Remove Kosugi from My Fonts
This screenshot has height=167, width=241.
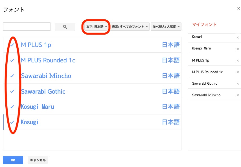(238, 37)
